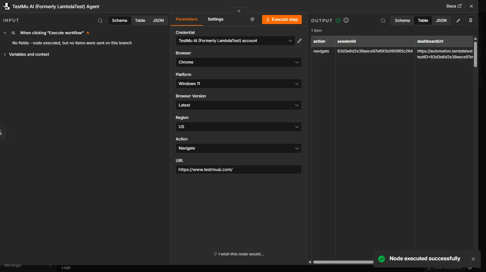Click the 'No fields' message text

[x=72, y=43]
